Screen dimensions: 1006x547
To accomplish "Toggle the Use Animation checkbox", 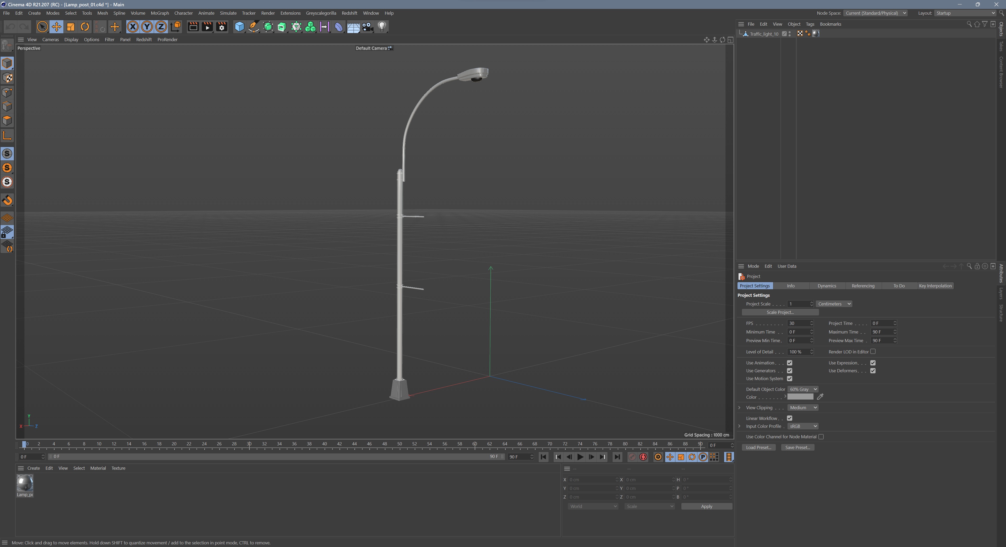I will 789,363.
